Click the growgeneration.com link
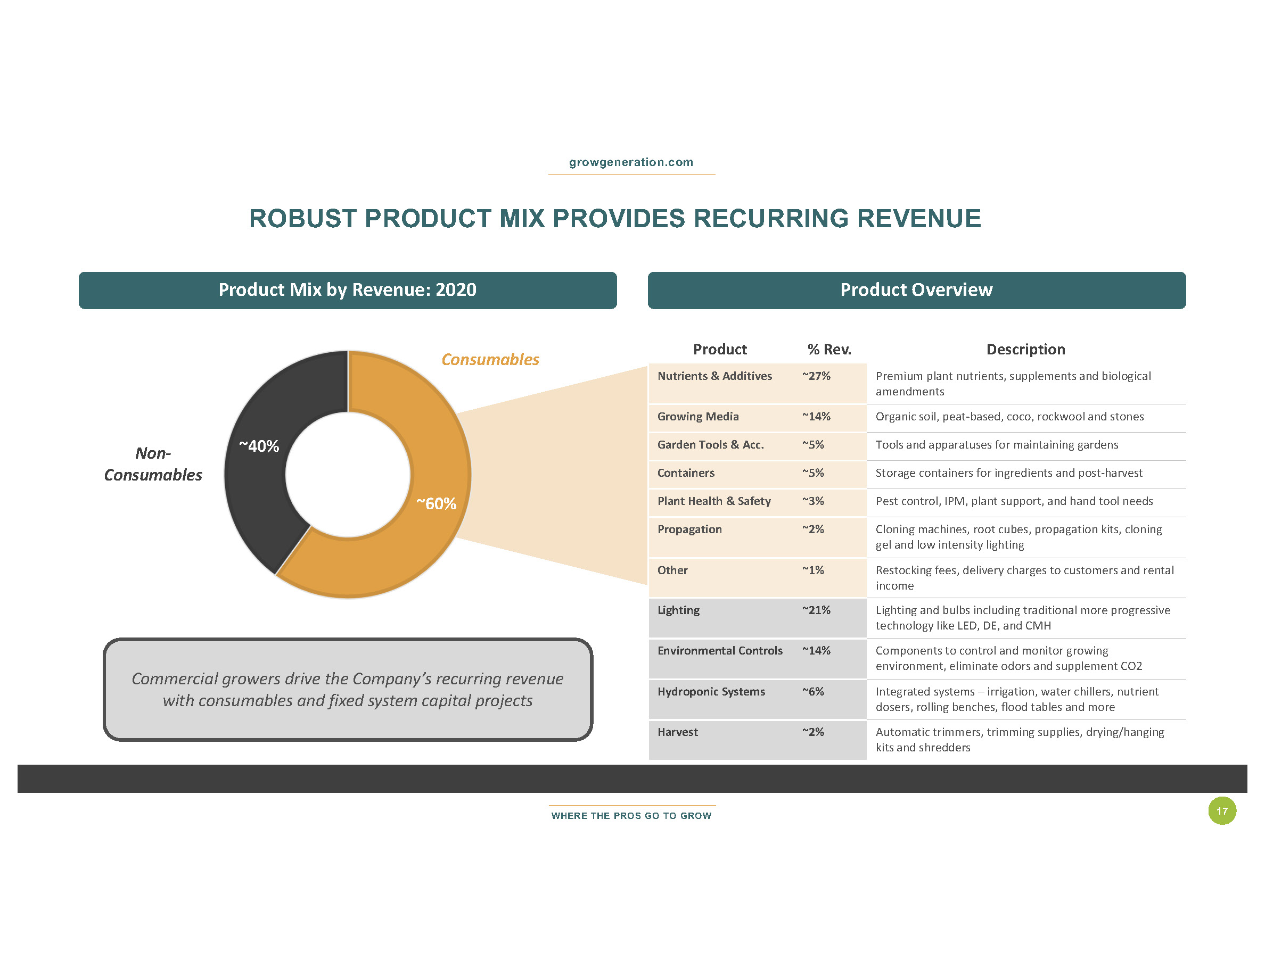This screenshot has width=1265, height=977. tap(631, 162)
